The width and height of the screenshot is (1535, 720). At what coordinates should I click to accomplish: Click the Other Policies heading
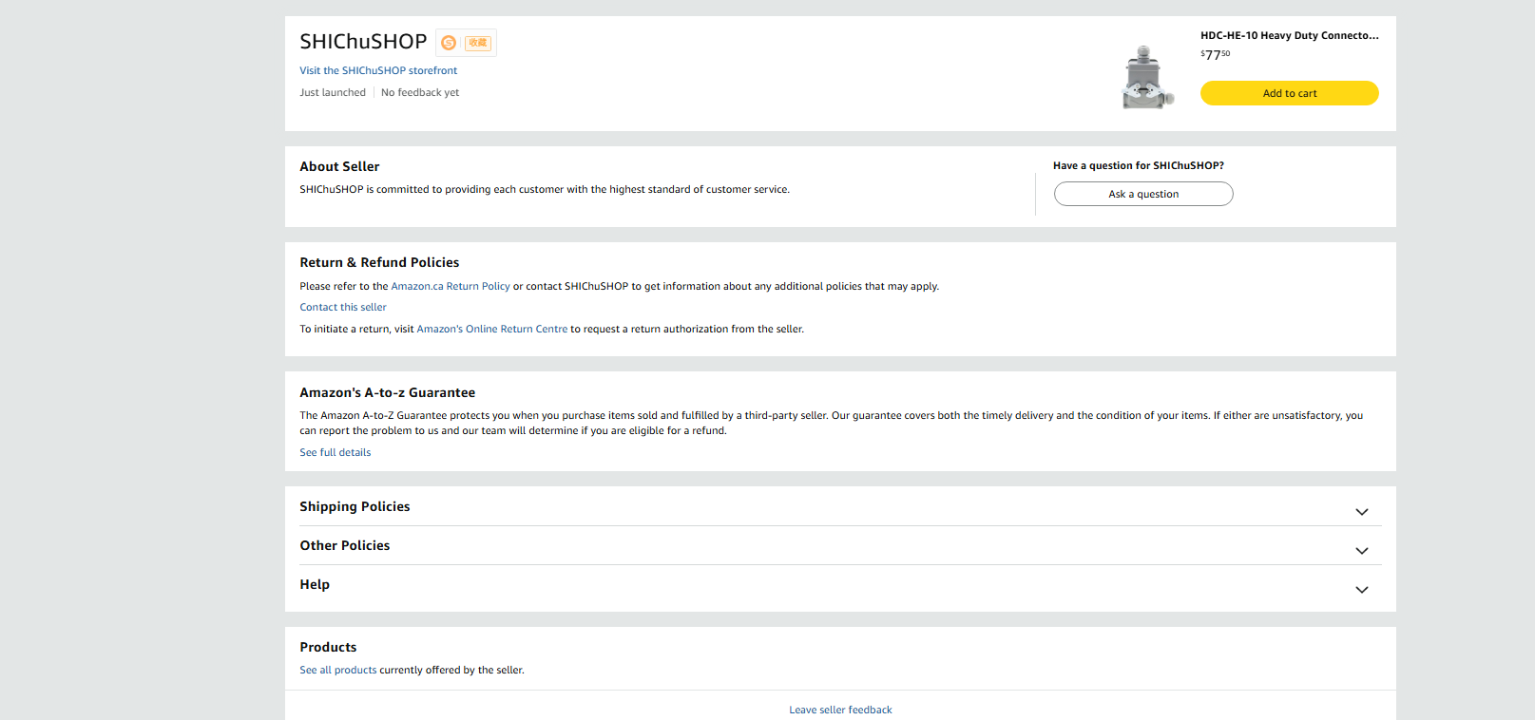345,545
